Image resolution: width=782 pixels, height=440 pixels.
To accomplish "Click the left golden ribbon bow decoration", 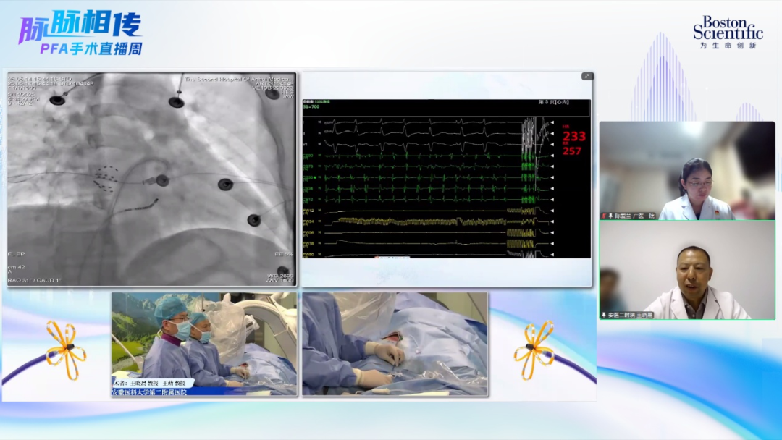I will pos(65,350).
